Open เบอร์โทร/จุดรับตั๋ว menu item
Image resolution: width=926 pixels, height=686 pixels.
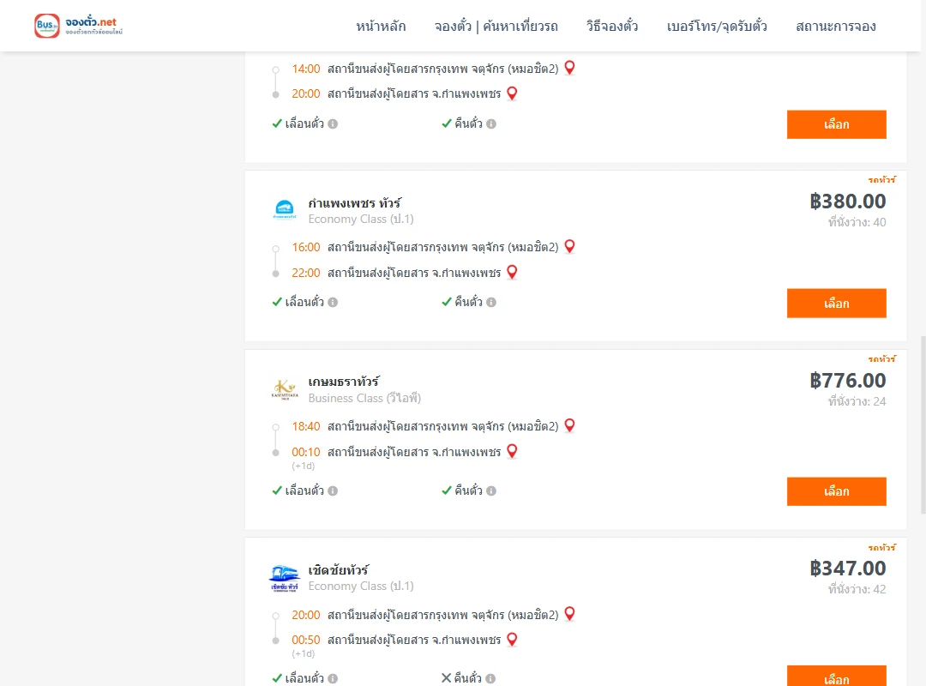click(717, 27)
